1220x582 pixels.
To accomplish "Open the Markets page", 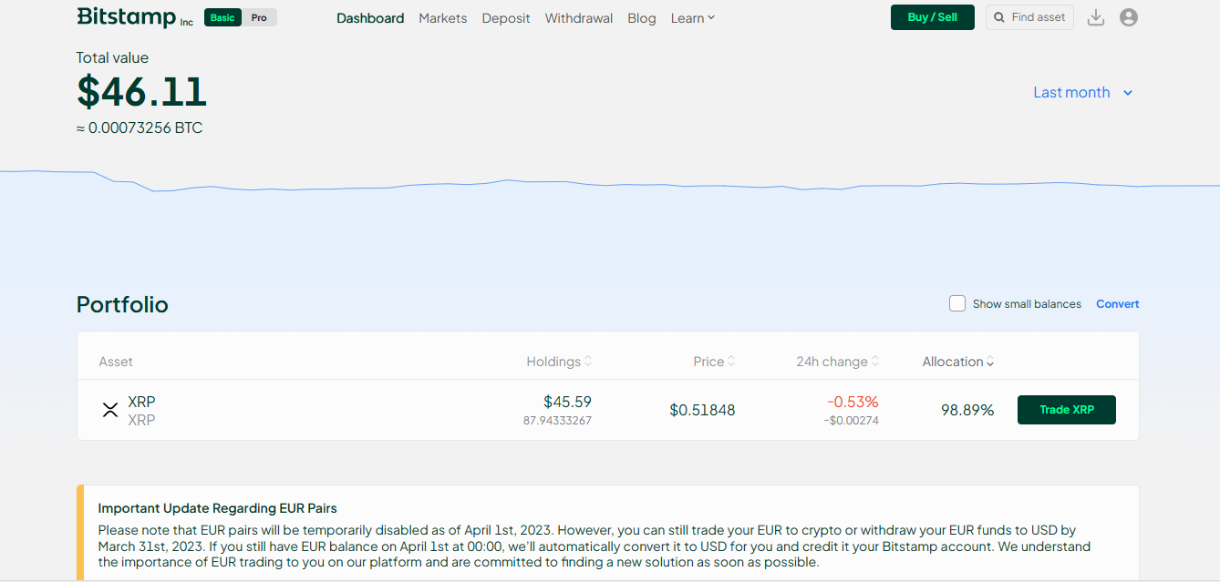I will tap(443, 18).
